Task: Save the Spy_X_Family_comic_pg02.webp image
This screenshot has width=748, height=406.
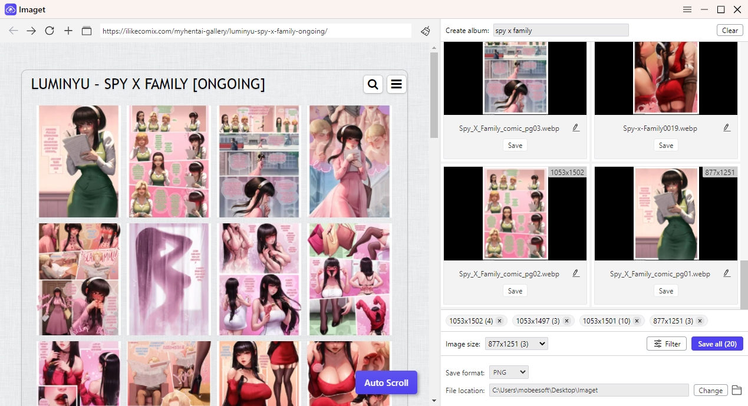Action: [515, 291]
